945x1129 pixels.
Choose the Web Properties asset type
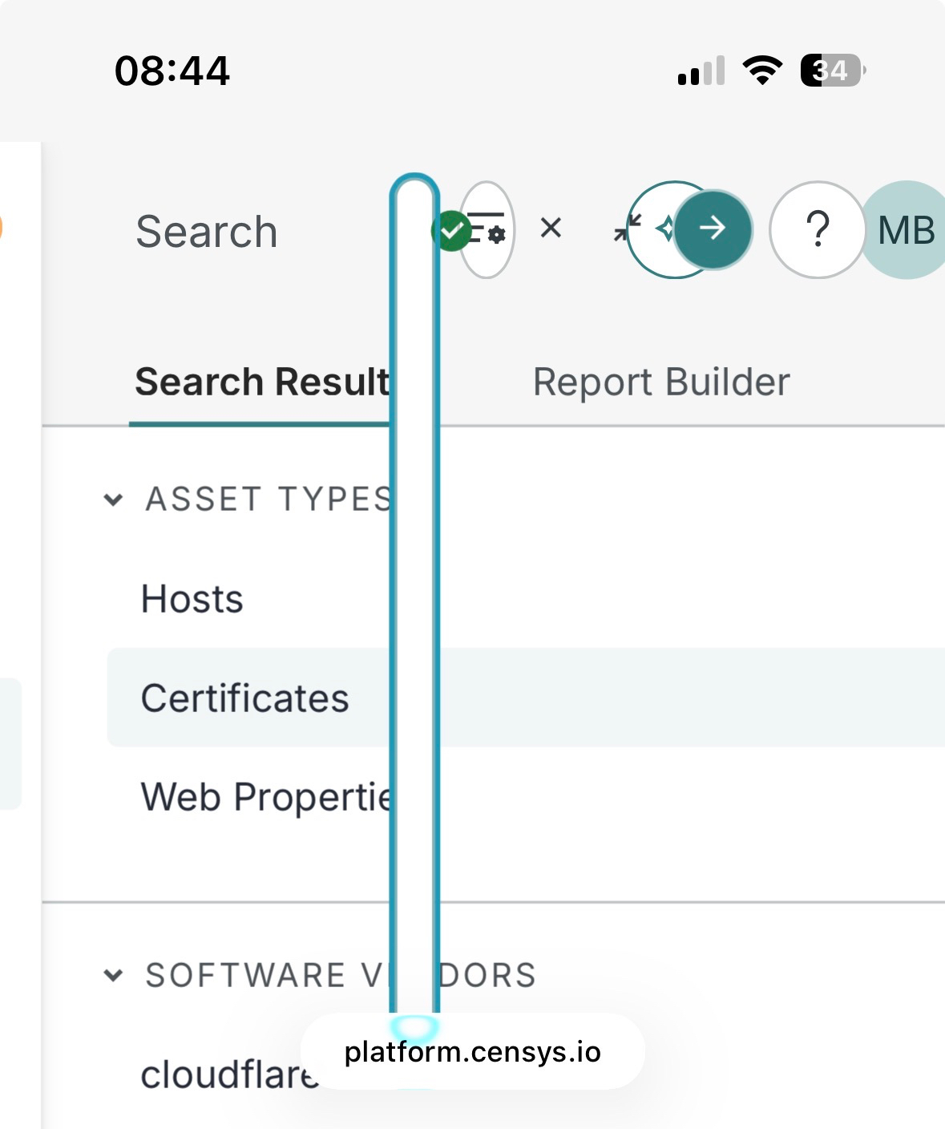coord(266,797)
